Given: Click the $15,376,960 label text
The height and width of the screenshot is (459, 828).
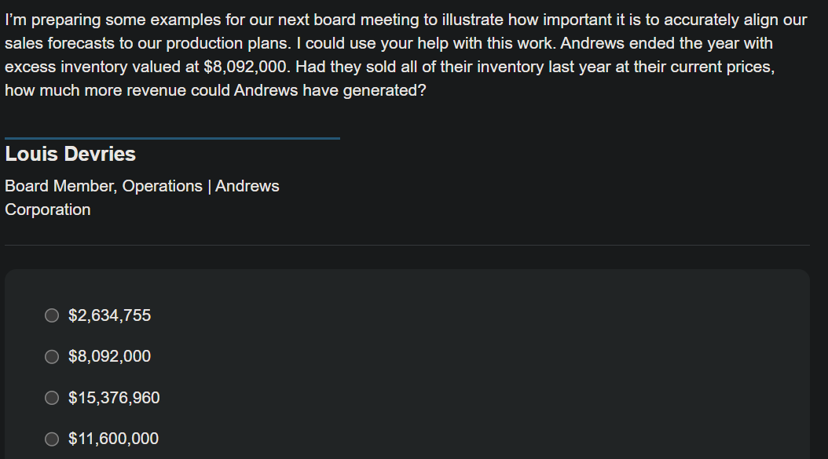Looking at the screenshot, I should tap(114, 398).
